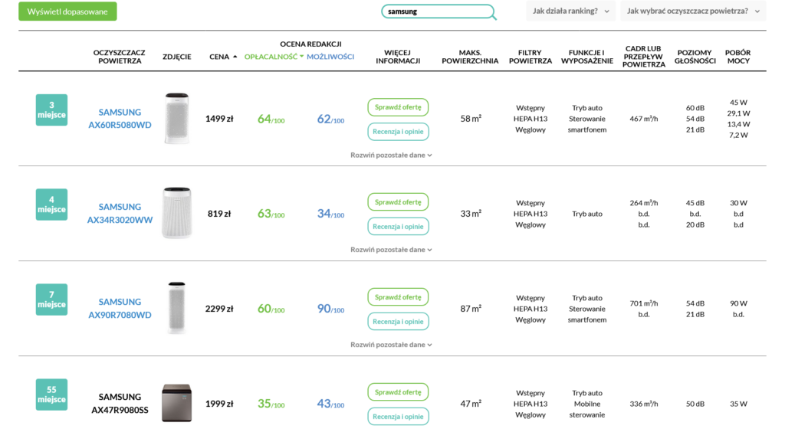Screen dimensions: 785x429
Task: Click the 3 miejsce rank badge
Action: (51, 110)
